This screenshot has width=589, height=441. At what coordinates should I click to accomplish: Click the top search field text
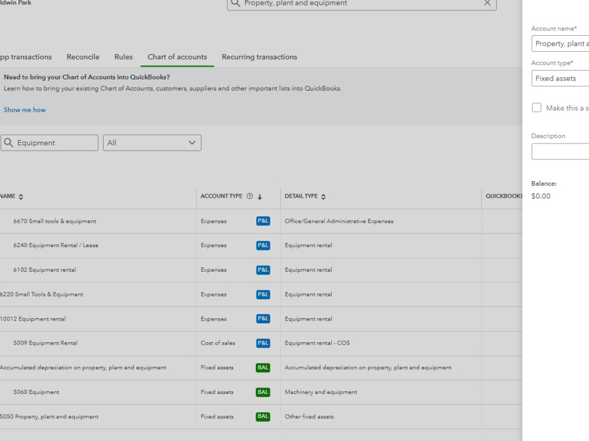296,3
